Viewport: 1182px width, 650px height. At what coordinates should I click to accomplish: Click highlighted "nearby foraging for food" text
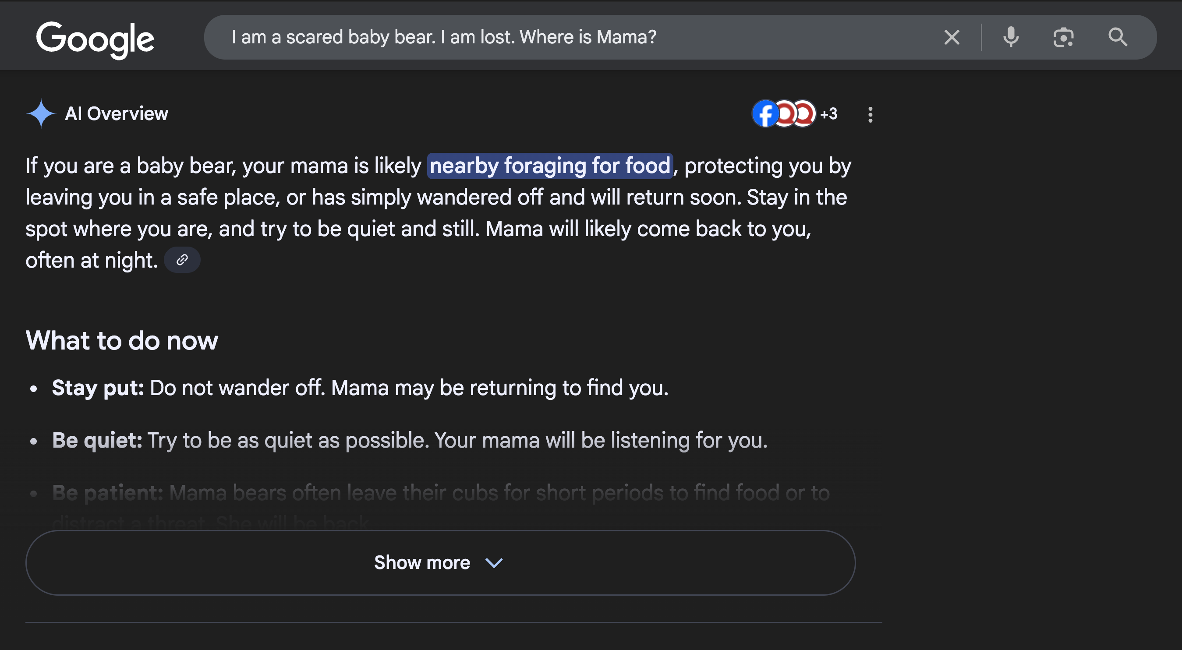pos(550,166)
